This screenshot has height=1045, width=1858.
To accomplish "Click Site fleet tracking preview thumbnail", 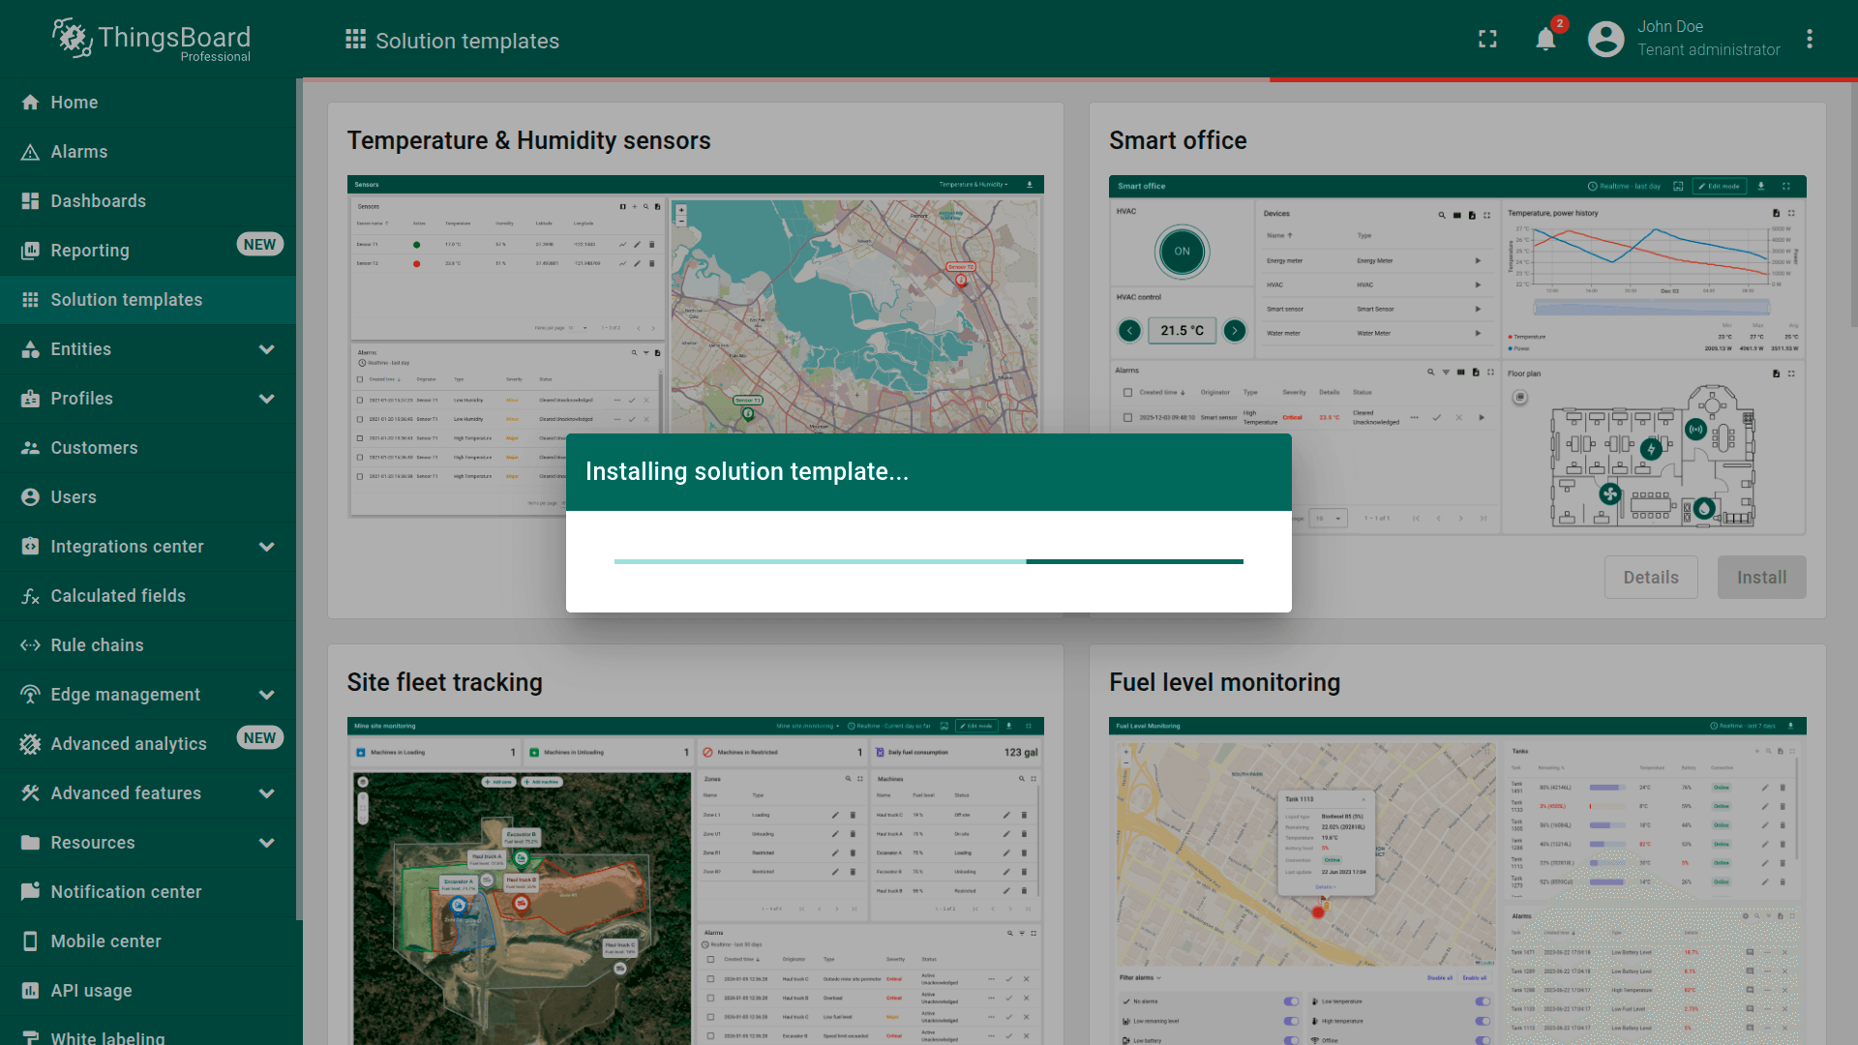I will [x=695, y=881].
